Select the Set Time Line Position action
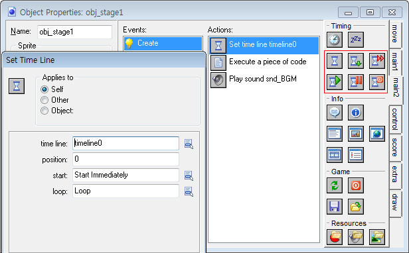 (356, 61)
